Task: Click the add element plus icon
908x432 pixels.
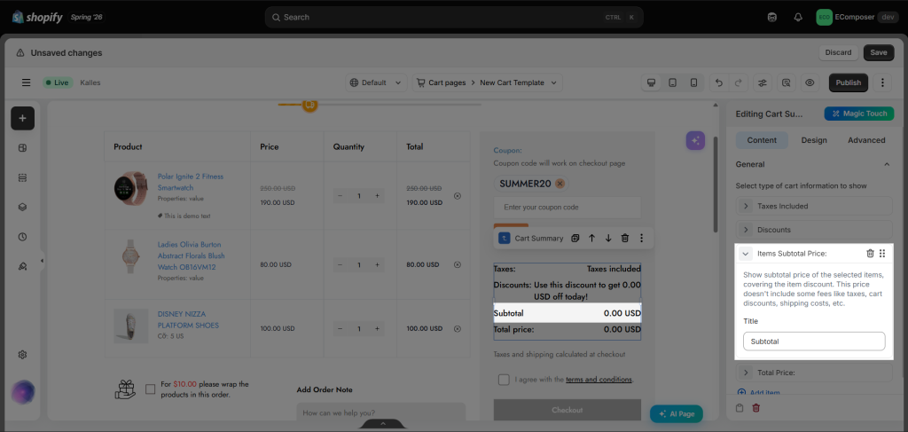Action: tap(22, 118)
